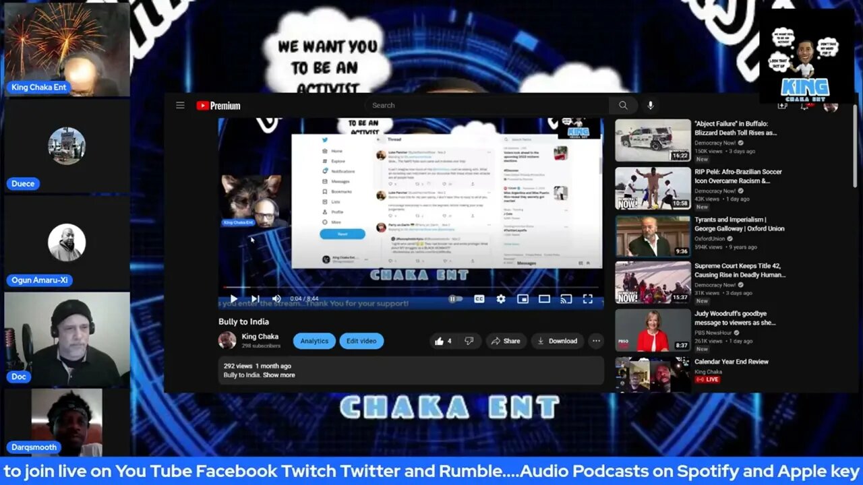Image resolution: width=863 pixels, height=485 pixels.
Task: Open RIP Pelé video thumbnail
Action: tap(653, 189)
